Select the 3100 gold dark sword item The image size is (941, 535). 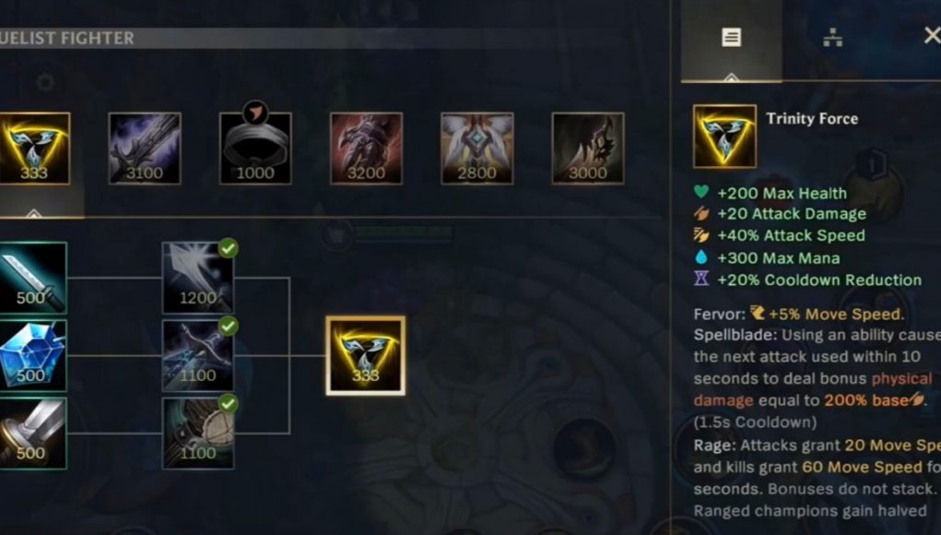click(145, 149)
